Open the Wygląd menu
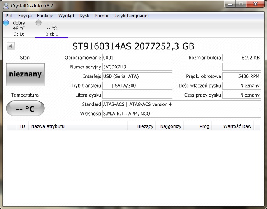 pyautogui.click(x=66, y=16)
